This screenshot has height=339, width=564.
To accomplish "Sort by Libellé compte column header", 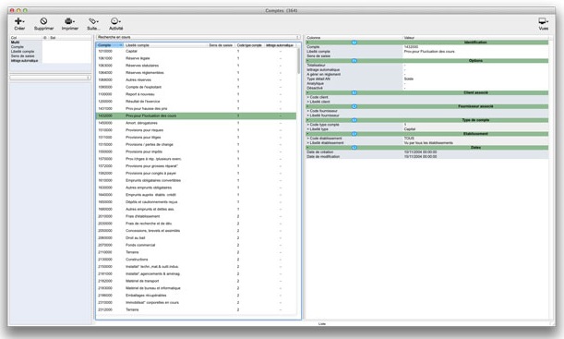I will click(x=166, y=45).
